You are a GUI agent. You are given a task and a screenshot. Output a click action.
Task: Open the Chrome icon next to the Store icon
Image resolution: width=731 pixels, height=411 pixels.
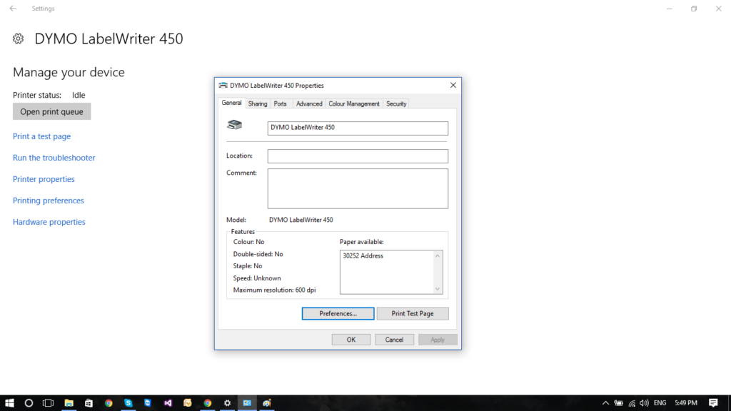[109, 403]
